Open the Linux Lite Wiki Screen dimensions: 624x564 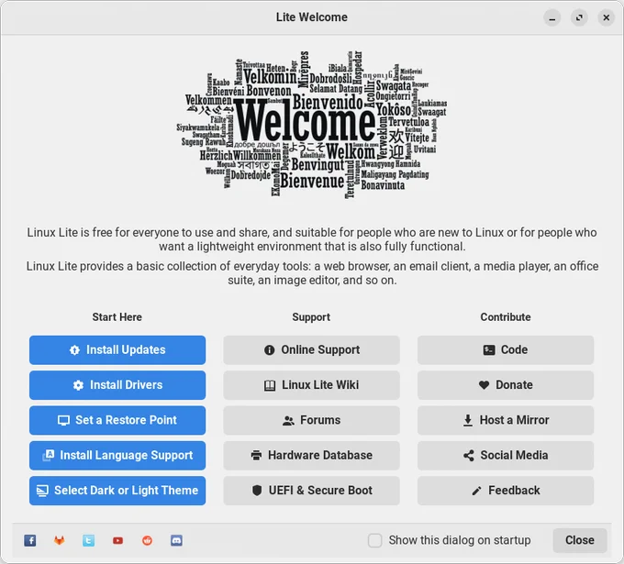click(311, 385)
